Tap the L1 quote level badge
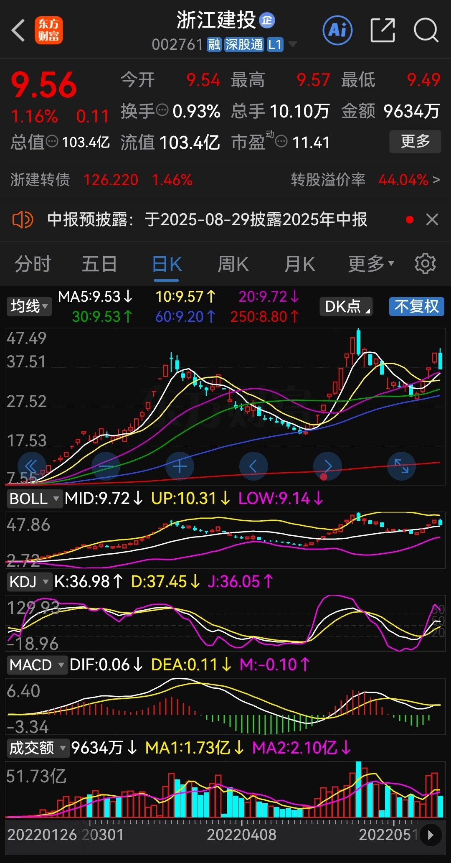 (x=275, y=44)
